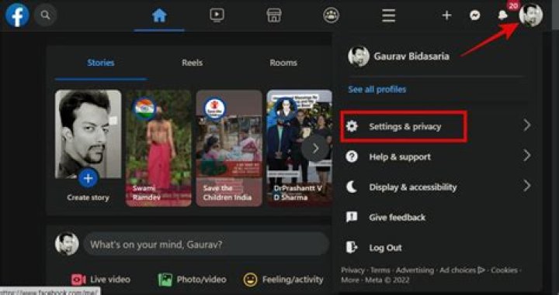Switch to the Rooms tab

283,63
